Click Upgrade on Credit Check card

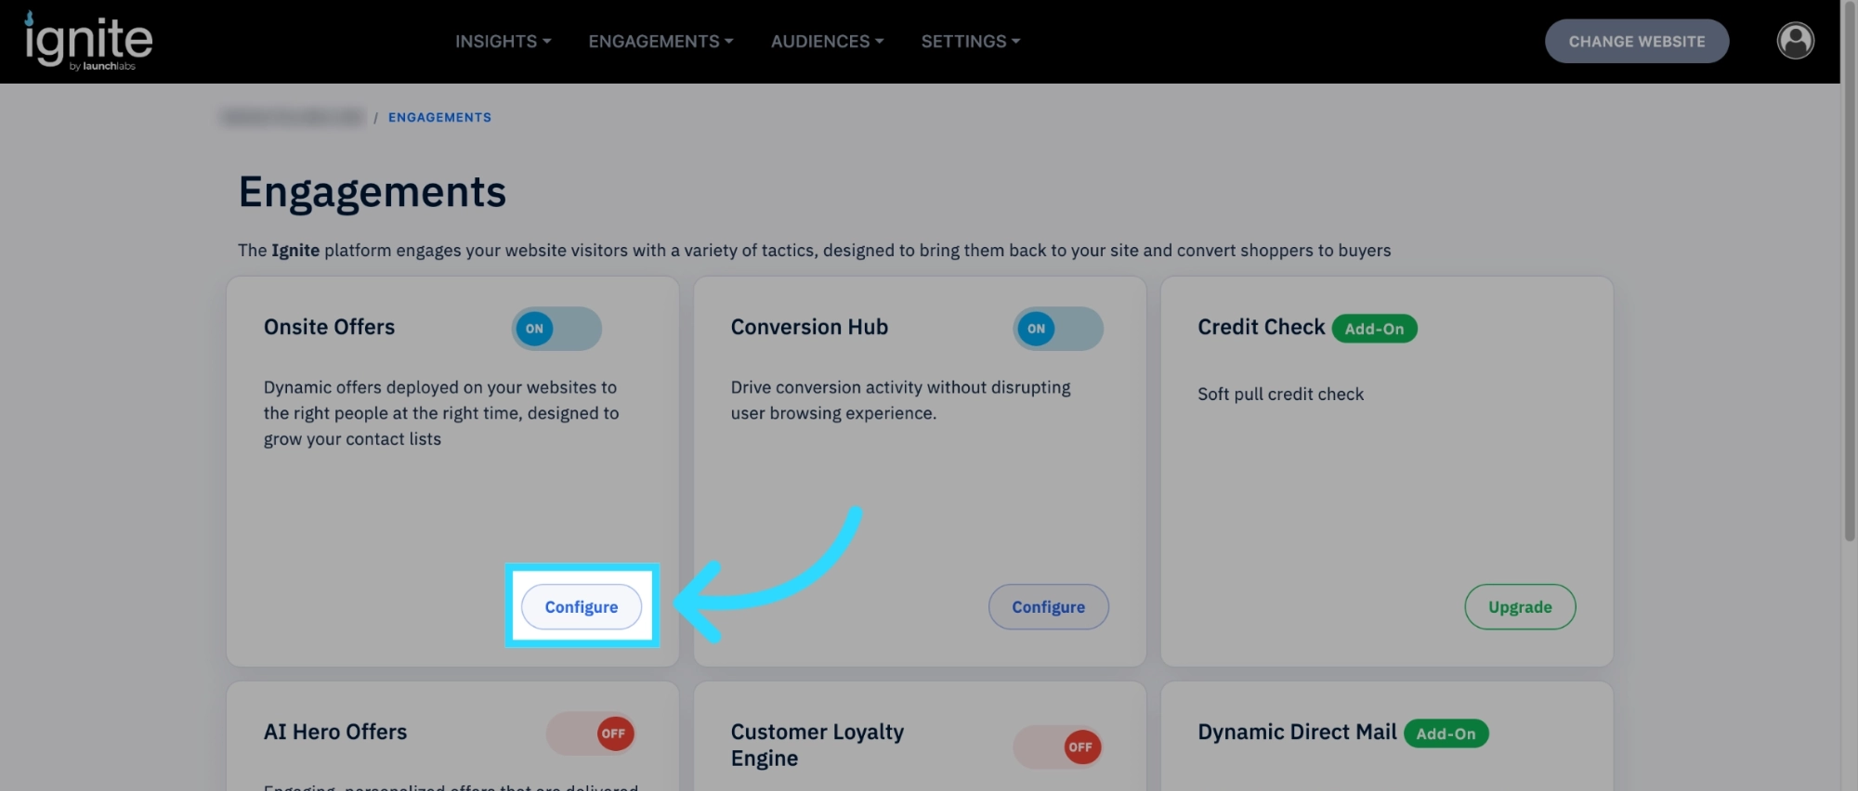(x=1520, y=606)
